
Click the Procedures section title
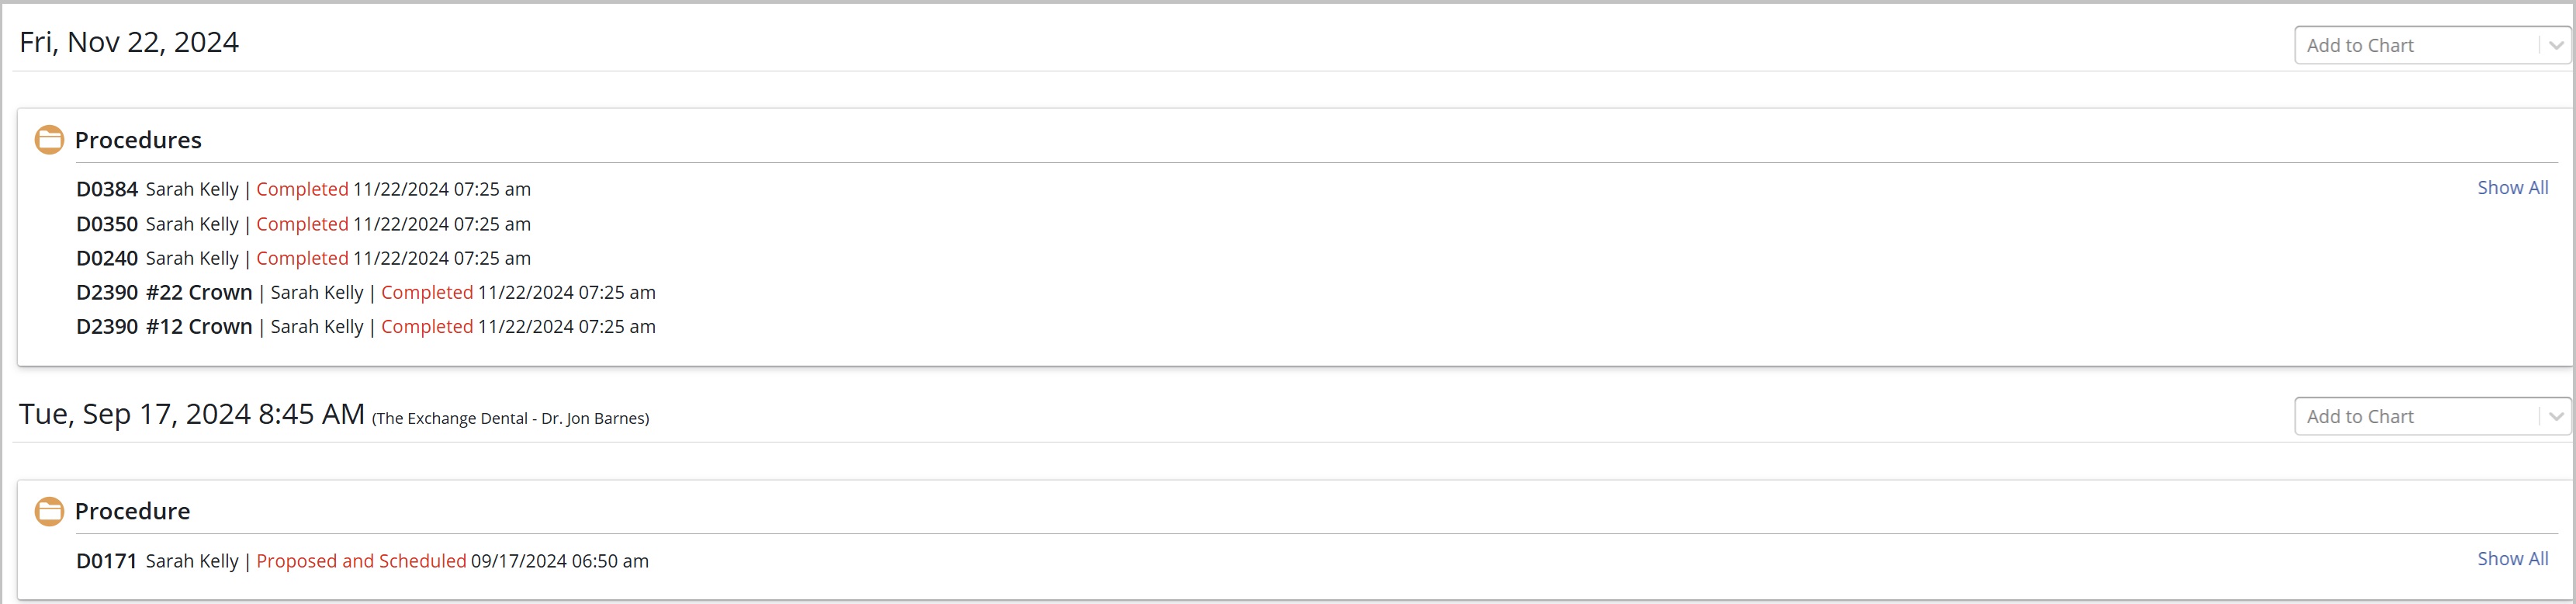click(x=138, y=140)
